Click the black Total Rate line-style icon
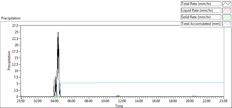Viewport: 232px width, 108px height. [226, 4]
